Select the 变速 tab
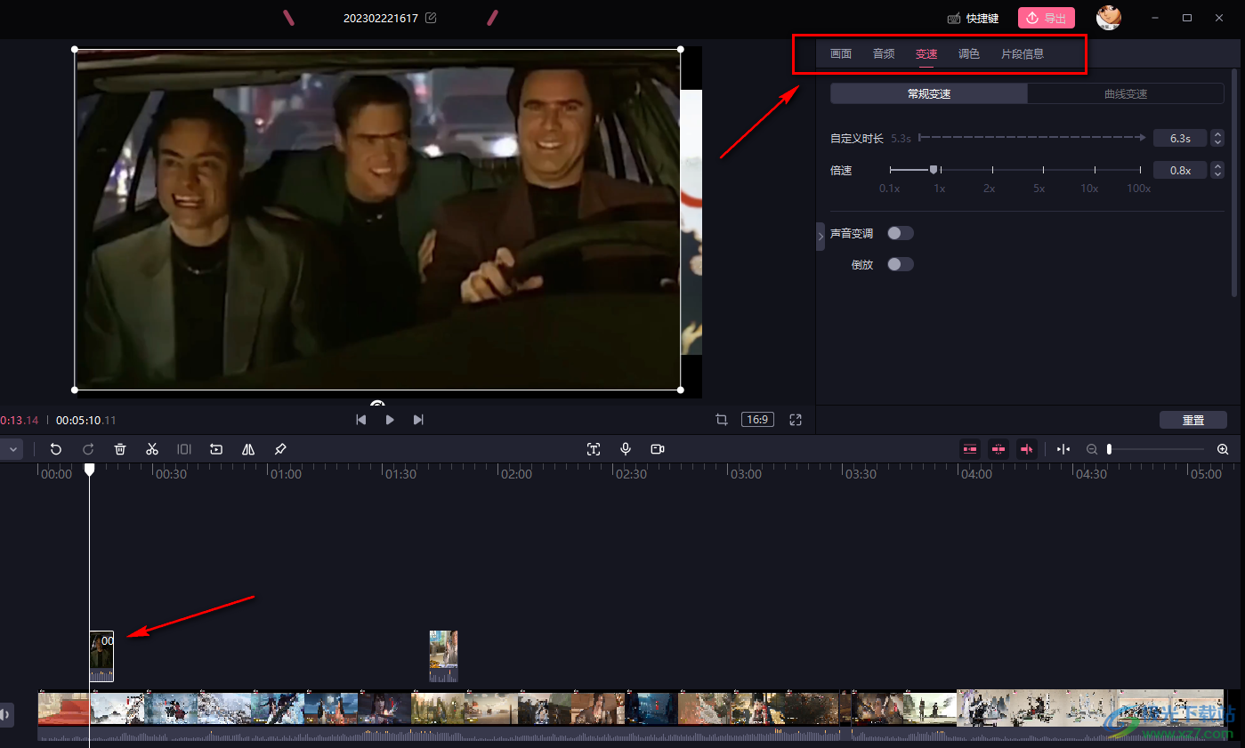 click(926, 53)
